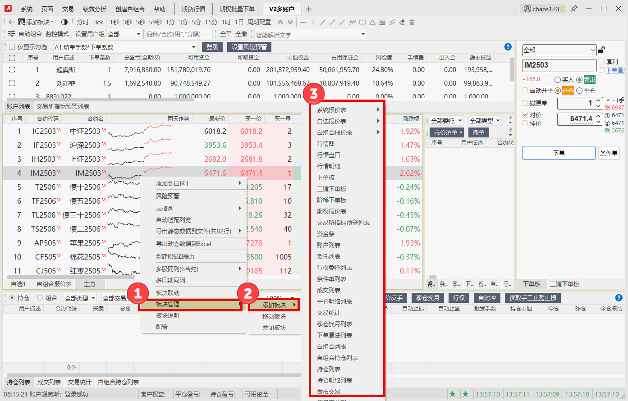The image size is (628, 401).
Task: Open the account 全部 dropdown in order panel
Action: click(559, 50)
